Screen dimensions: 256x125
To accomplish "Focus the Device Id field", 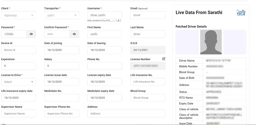I will 18,50.
